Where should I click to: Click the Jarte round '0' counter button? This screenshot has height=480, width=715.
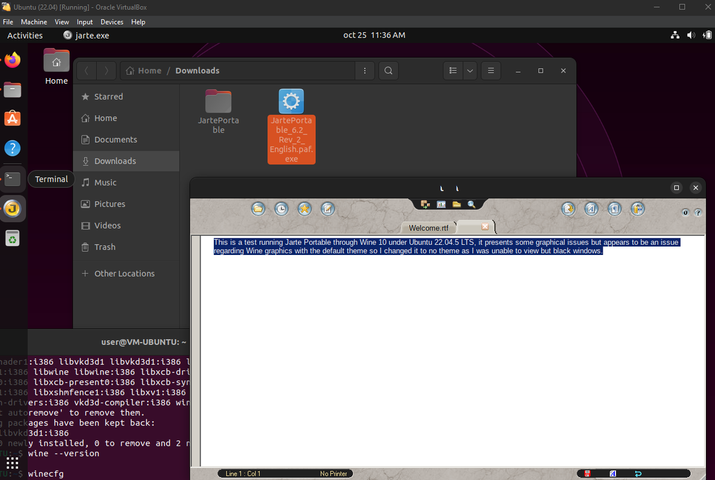click(x=686, y=212)
